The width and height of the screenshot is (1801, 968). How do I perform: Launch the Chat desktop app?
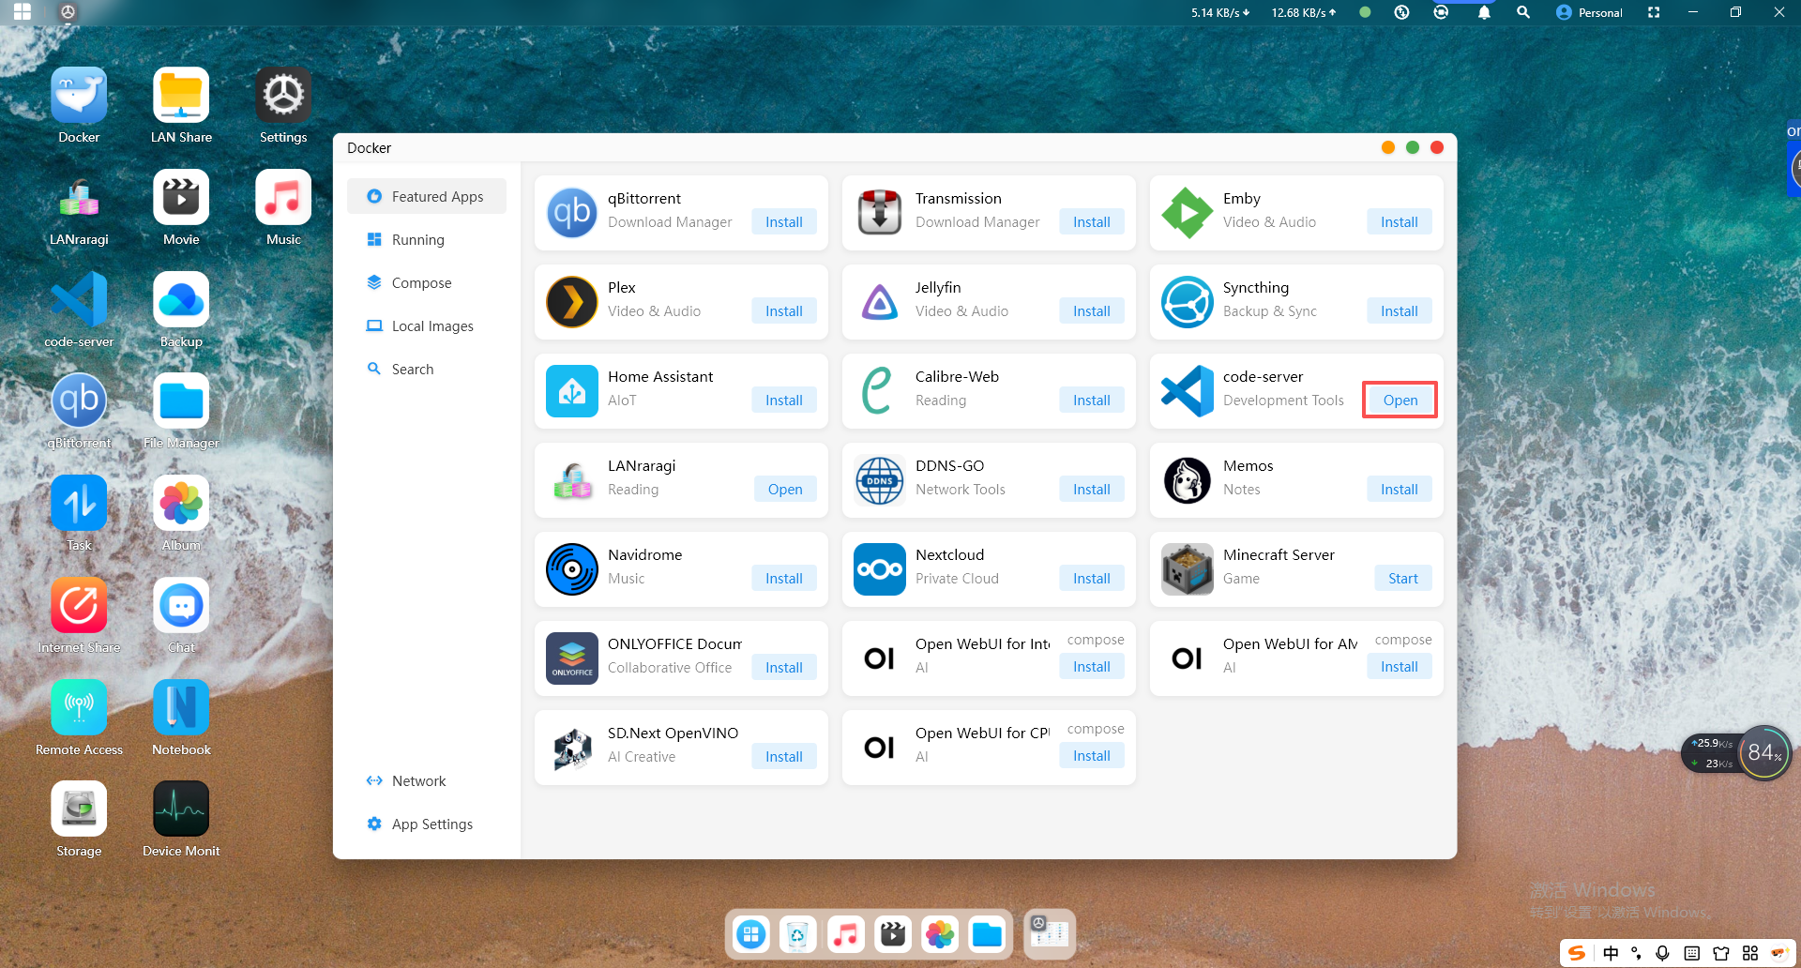pyautogui.click(x=181, y=606)
